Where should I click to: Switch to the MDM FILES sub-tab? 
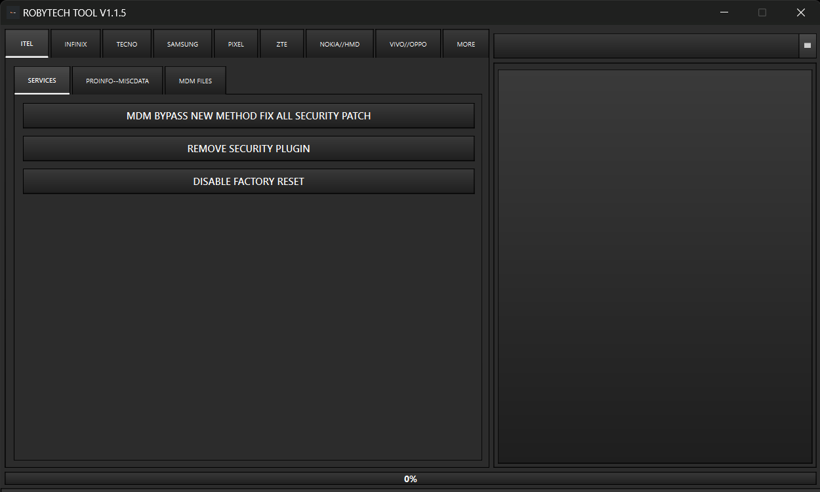point(195,81)
